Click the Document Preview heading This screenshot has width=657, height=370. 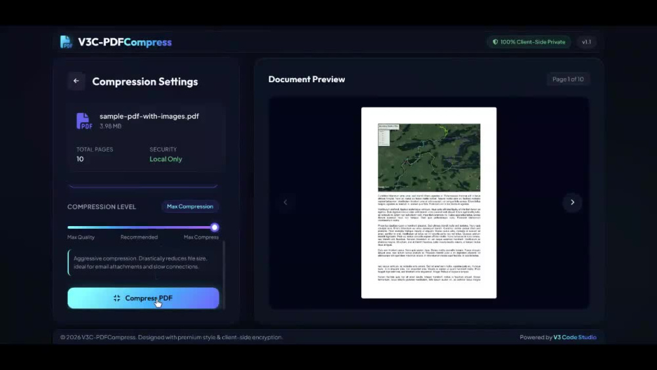tap(307, 80)
